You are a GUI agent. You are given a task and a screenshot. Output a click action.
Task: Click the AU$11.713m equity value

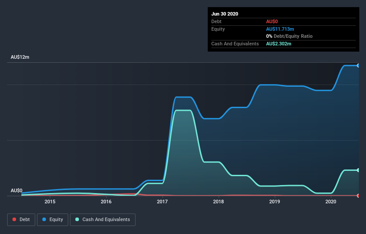[280, 29]
